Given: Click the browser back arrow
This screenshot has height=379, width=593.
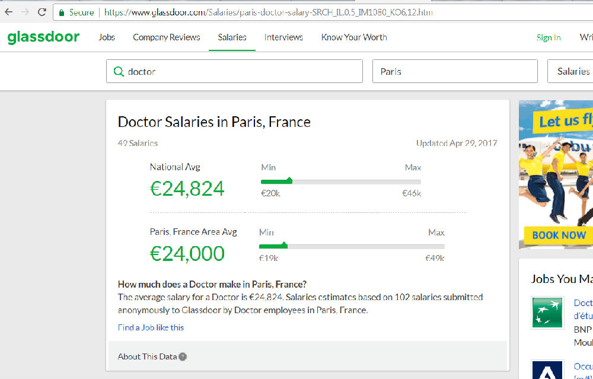Looking at the screenshot, I should (x=8, y=12).
